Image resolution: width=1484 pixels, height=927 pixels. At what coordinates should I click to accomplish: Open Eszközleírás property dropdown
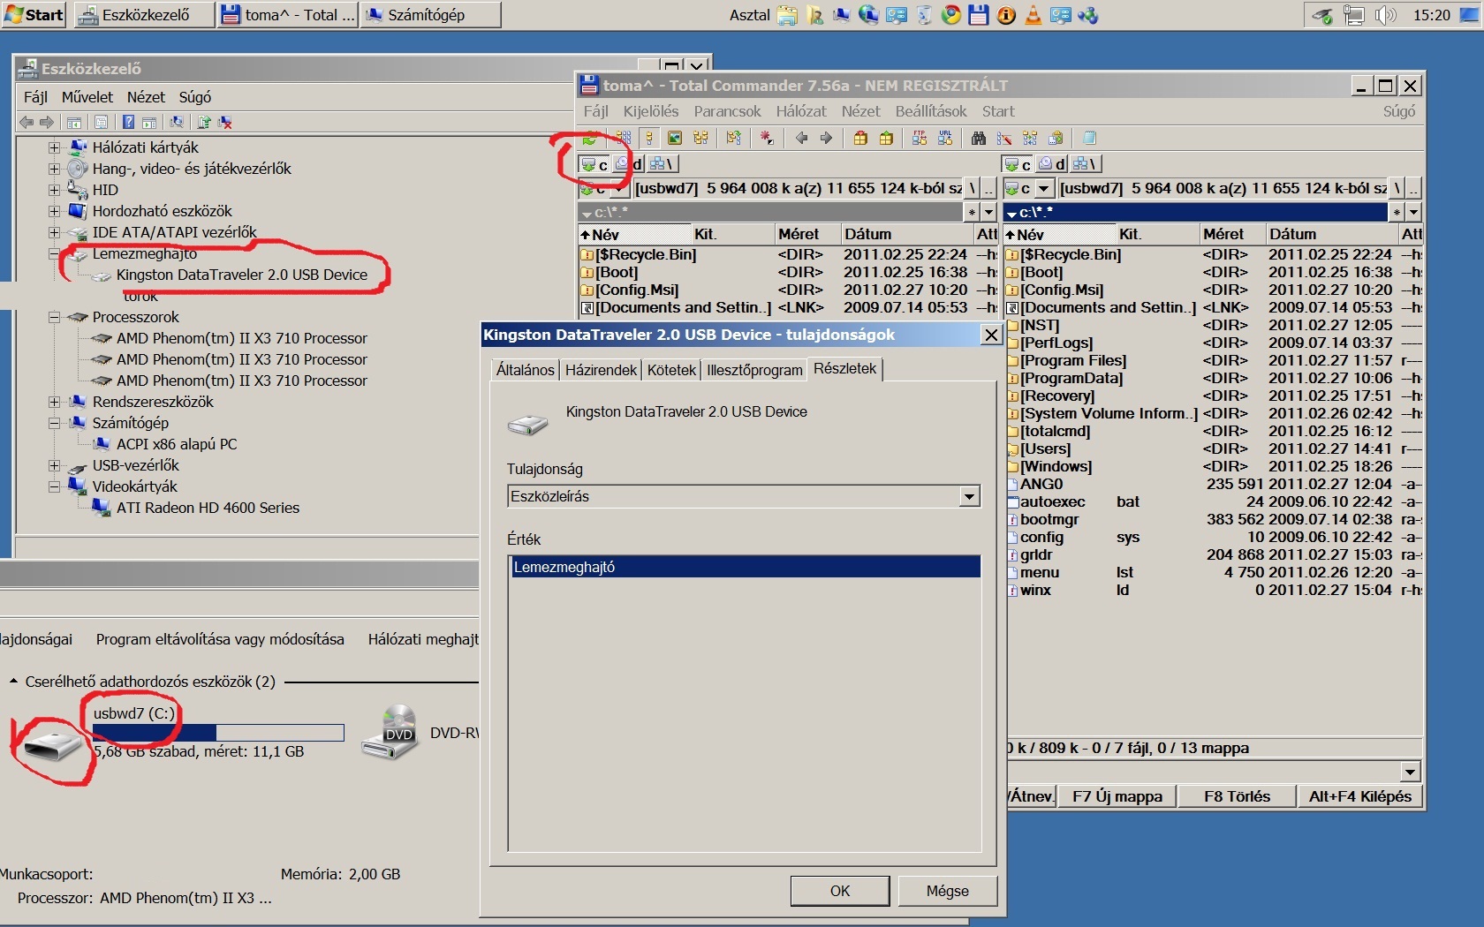click(x=969, y=496)
